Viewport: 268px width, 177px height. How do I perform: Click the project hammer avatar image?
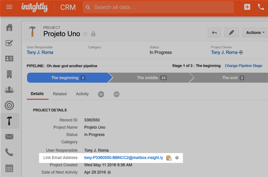pyautogui.click(x=32, y=31)
